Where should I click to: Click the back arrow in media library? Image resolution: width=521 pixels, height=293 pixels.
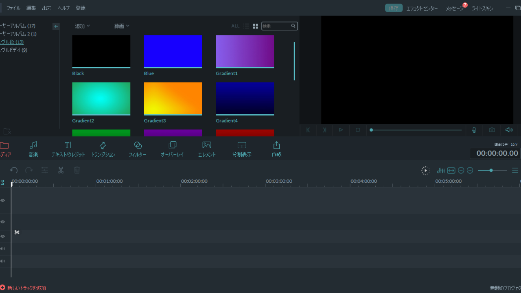click(x=56, y=26)
